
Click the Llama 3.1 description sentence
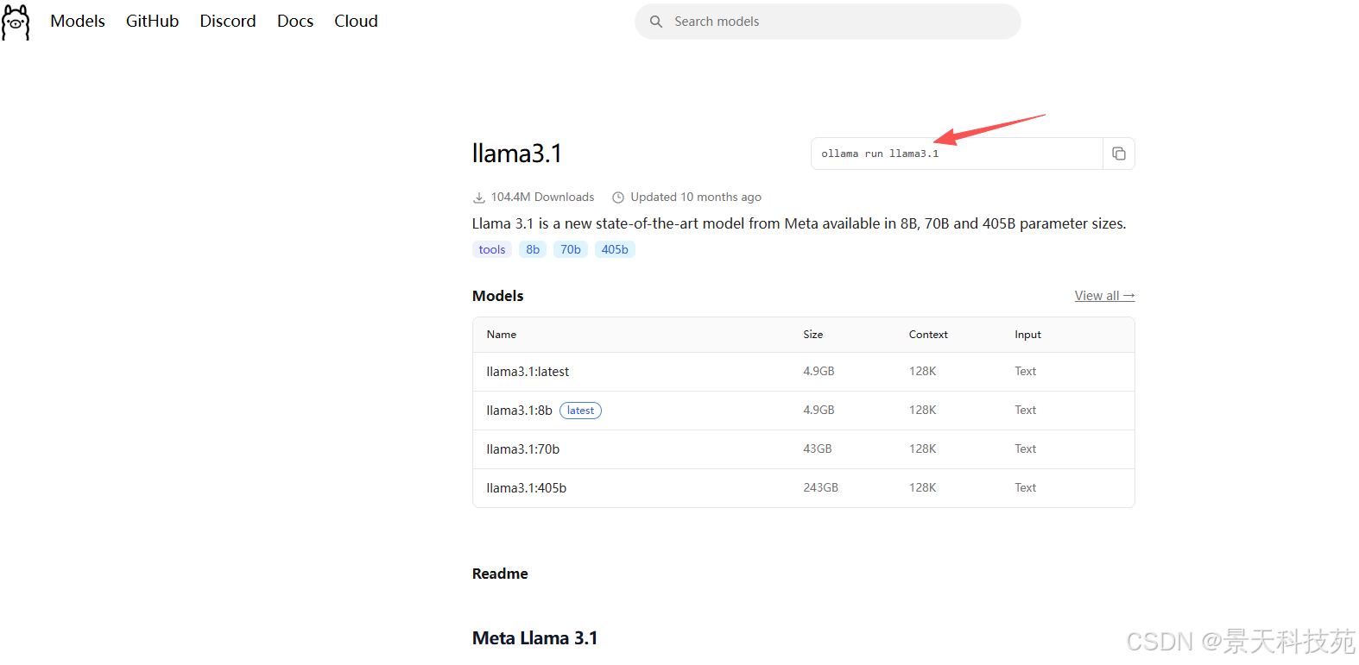(x=799, y=223)
